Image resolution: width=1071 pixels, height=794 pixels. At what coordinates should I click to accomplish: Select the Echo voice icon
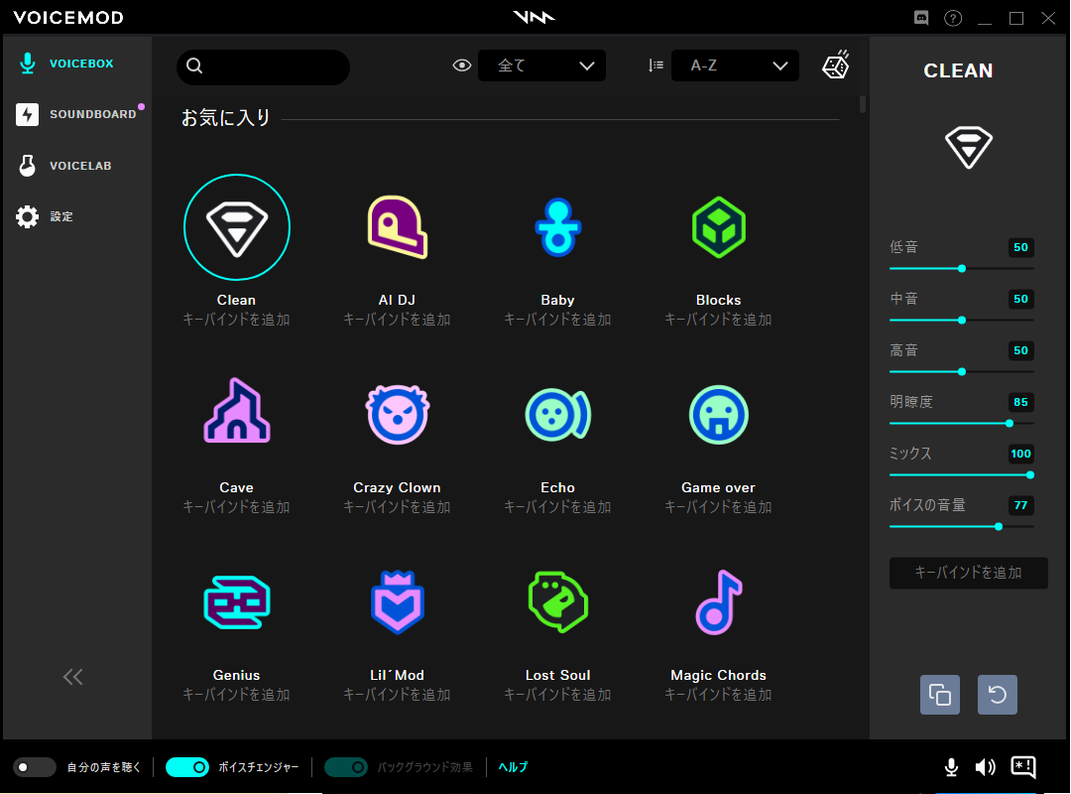tap(557, 415)
